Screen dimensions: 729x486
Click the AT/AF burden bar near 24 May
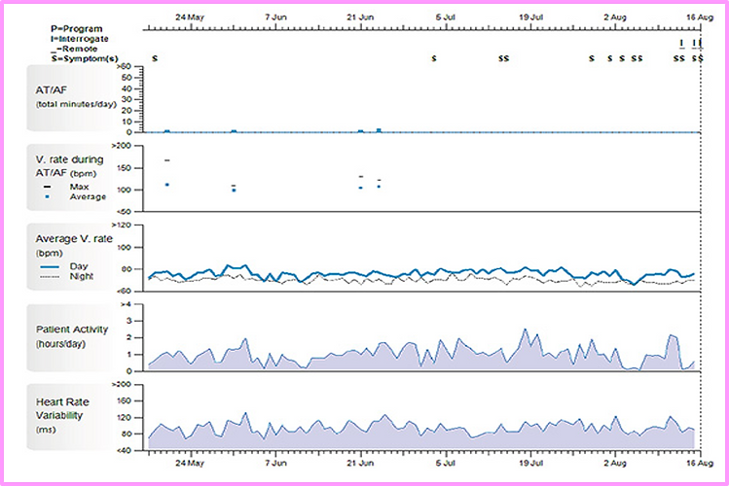(167, 131)
